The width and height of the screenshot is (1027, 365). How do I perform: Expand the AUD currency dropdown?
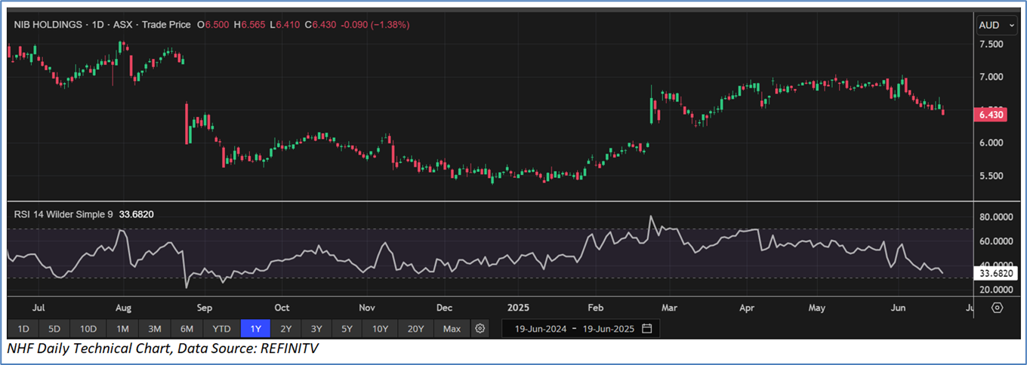pos(995,25)
